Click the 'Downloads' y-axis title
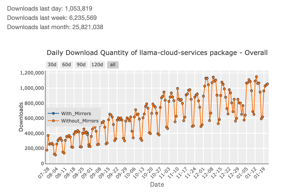 click(21, 117)
